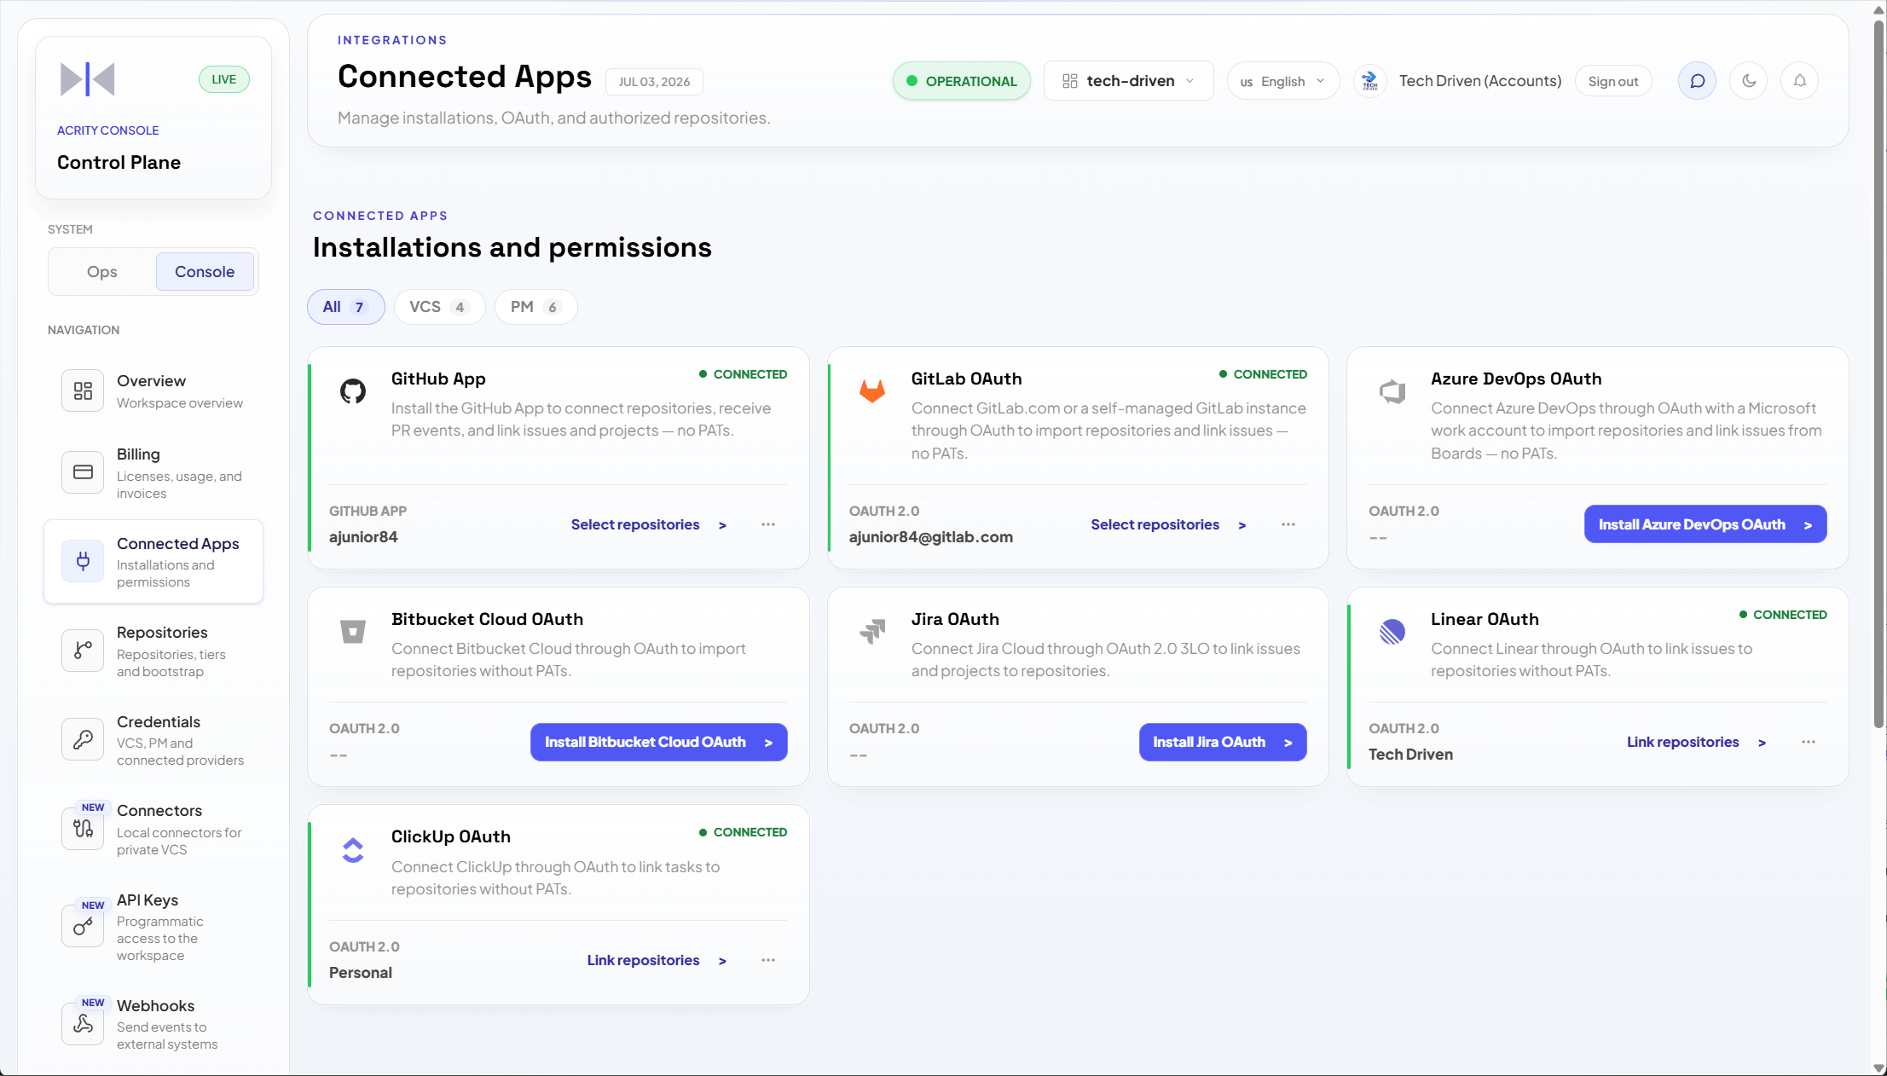Select the VCS 4 filter tab
Viewport: 1887px width, 1076px height.
coord(439,307)
